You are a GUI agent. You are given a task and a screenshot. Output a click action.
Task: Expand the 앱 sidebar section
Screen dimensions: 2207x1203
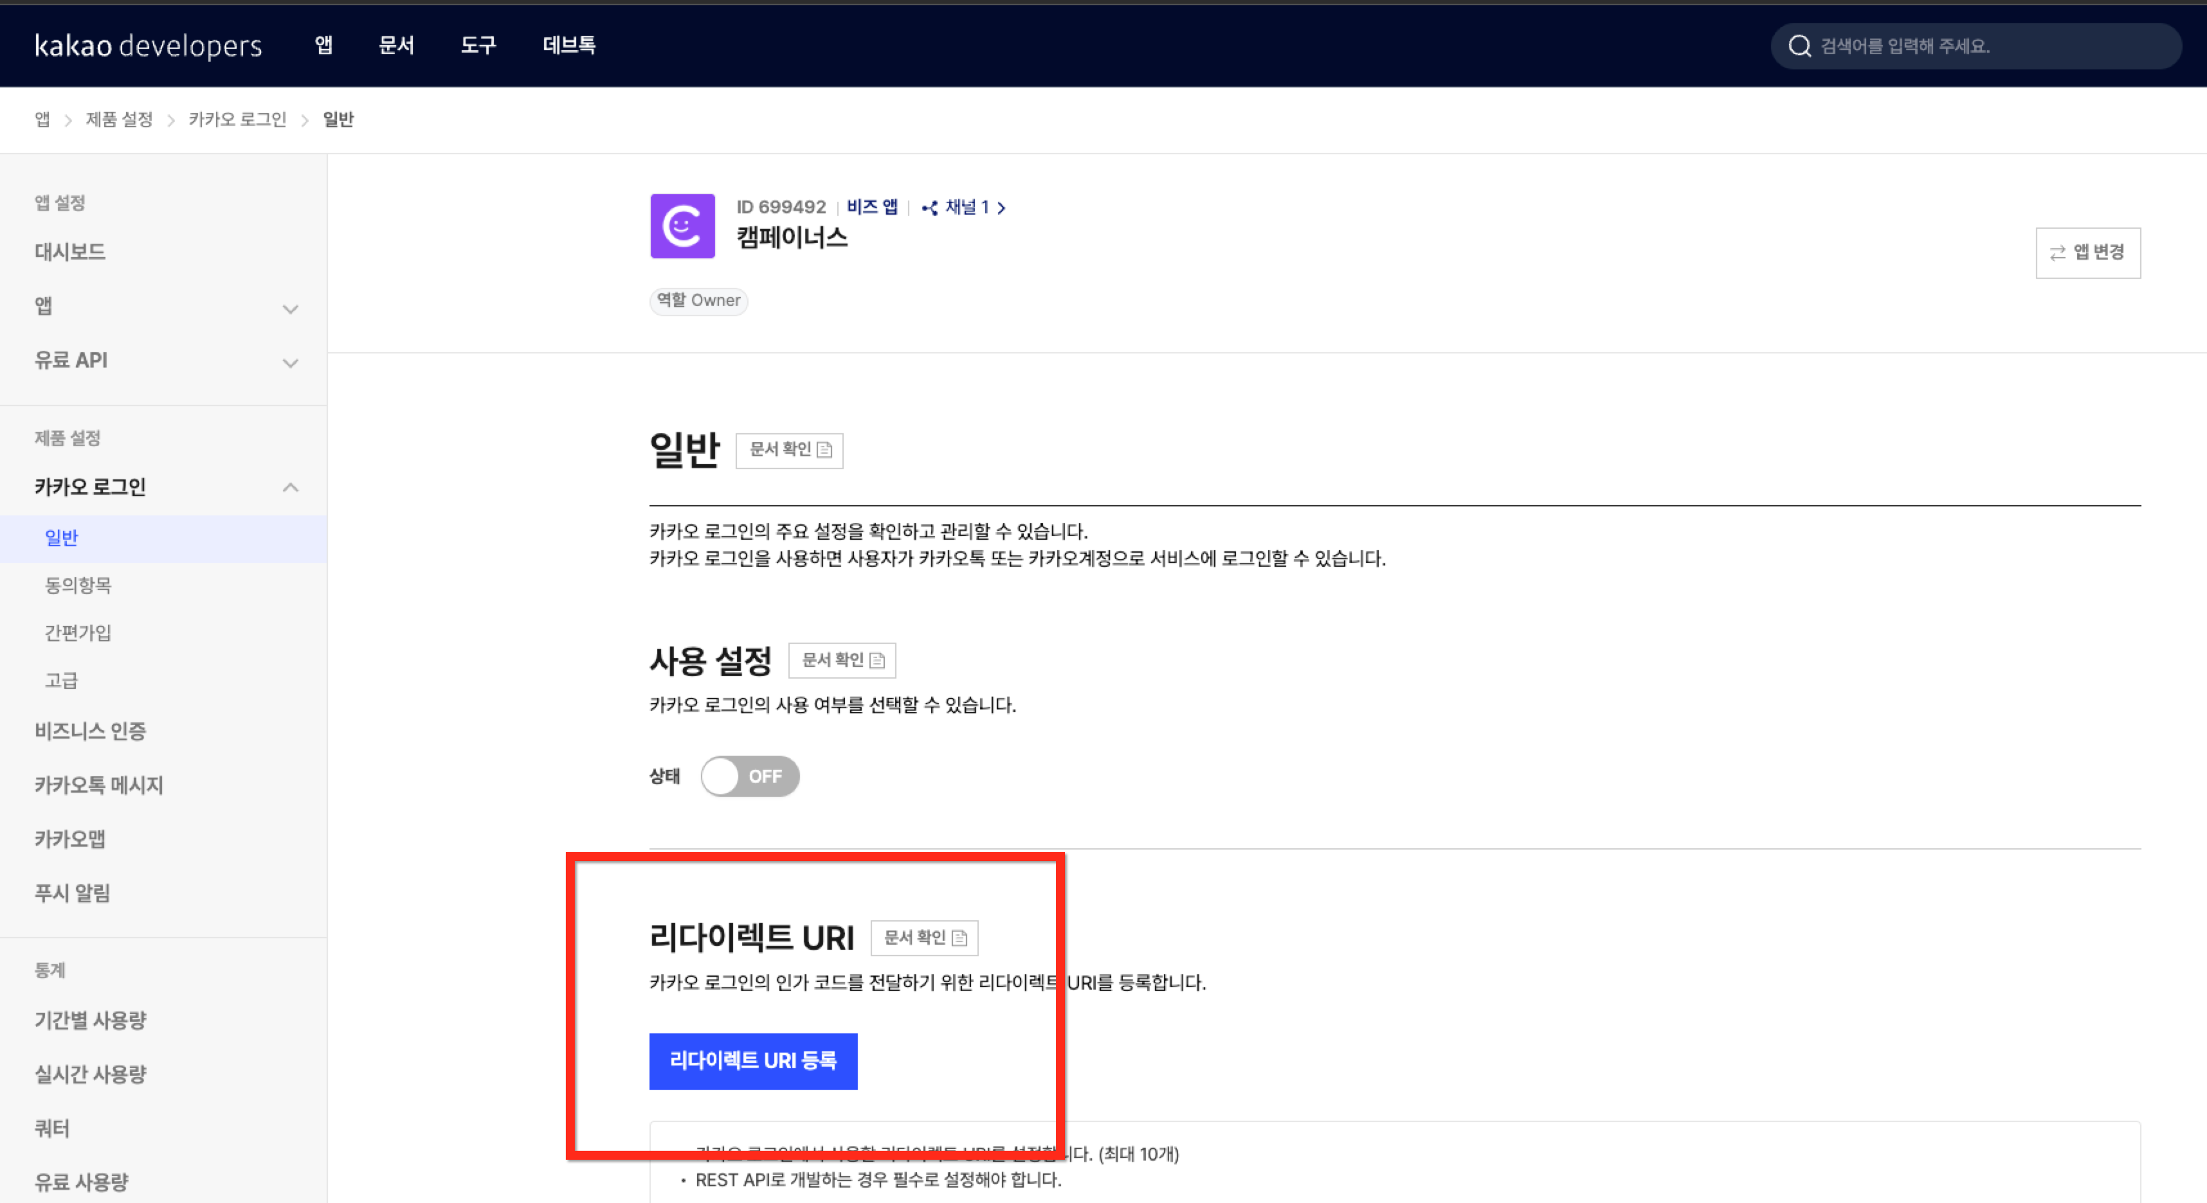[291, 308]
